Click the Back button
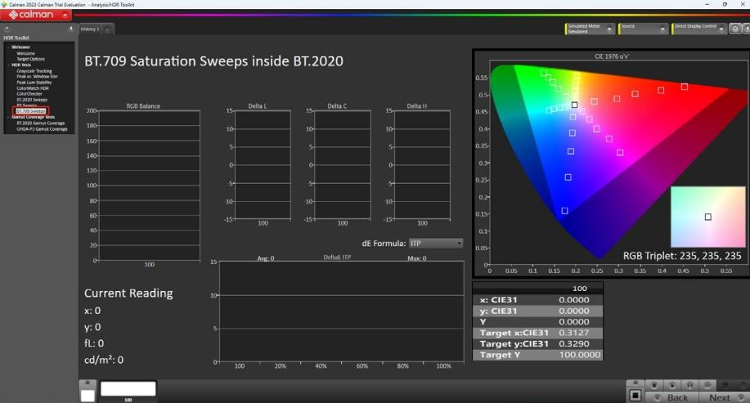 tap(672, 397)
